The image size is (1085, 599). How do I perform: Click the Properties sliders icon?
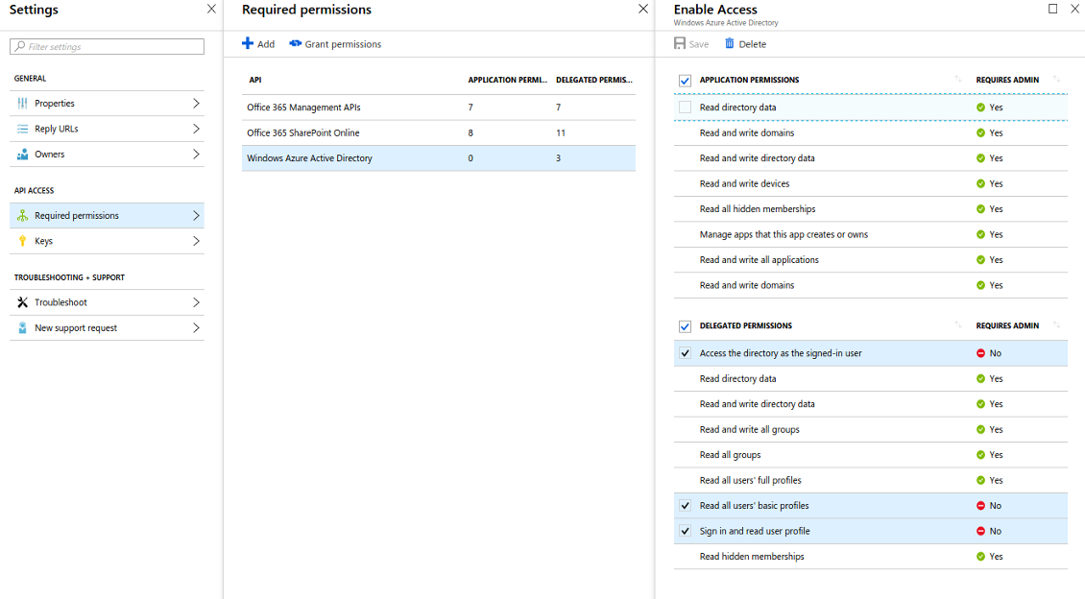(22, 103)
